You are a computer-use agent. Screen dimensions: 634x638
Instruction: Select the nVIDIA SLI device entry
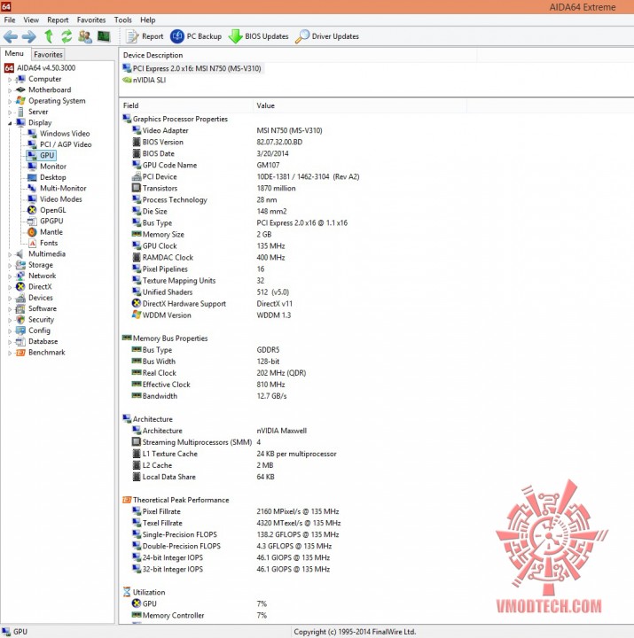pos(145,80)
